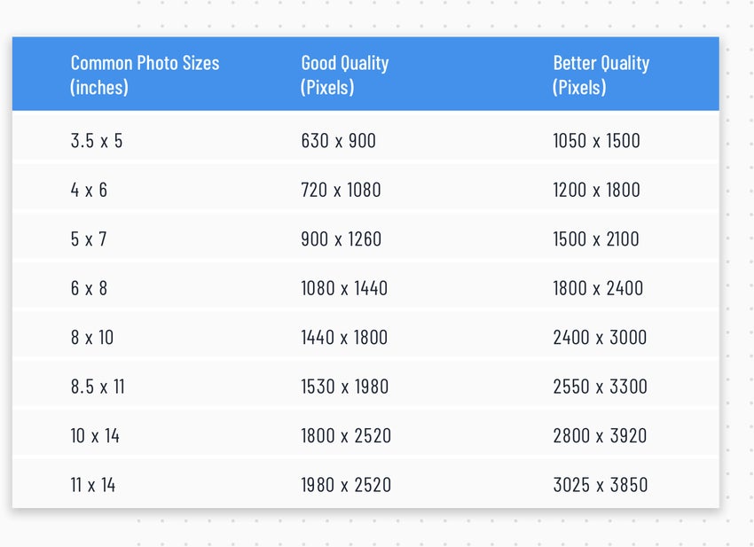Click the "2800 x 3920" cell
Viewport: 754px width, 547px height.
click(x=600, y=436)
